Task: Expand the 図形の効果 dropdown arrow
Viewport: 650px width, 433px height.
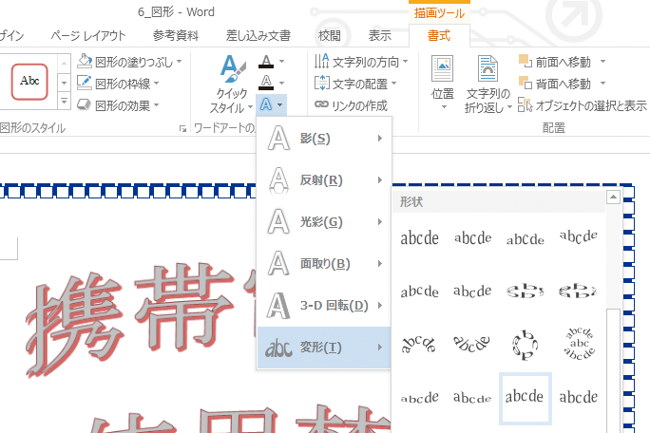Action: point(156,104)
